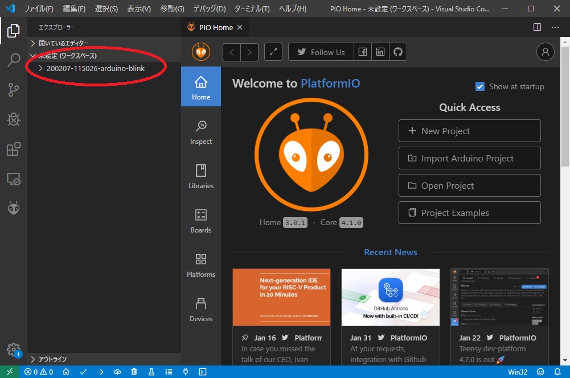Open ヘルプ(H) menu
The image size is (570, 378).
(293, 9)
